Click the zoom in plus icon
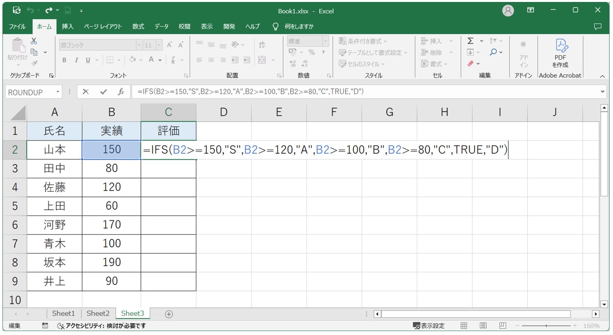This screenshot has height=335, width=613. 575,326
